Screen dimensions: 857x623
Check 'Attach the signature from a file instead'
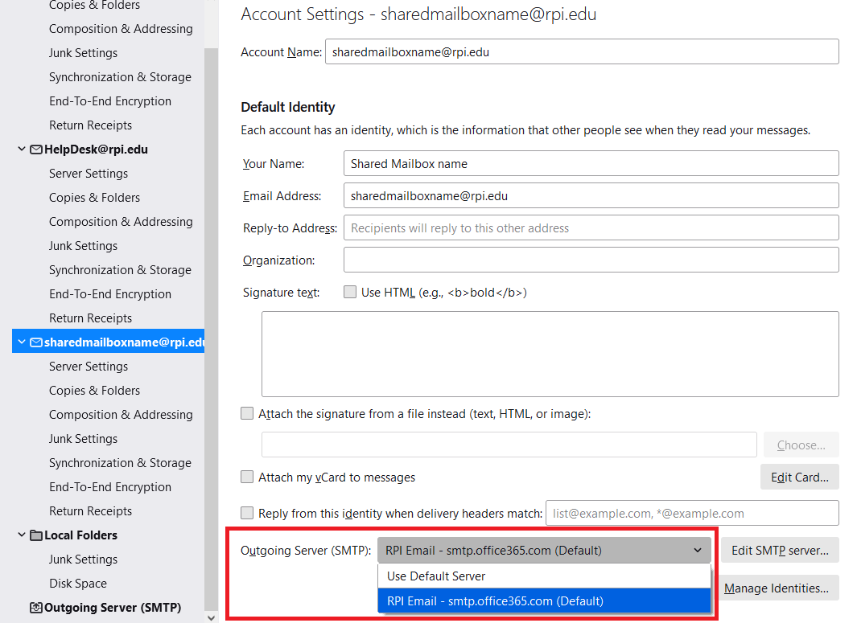(x=247, y=413)
